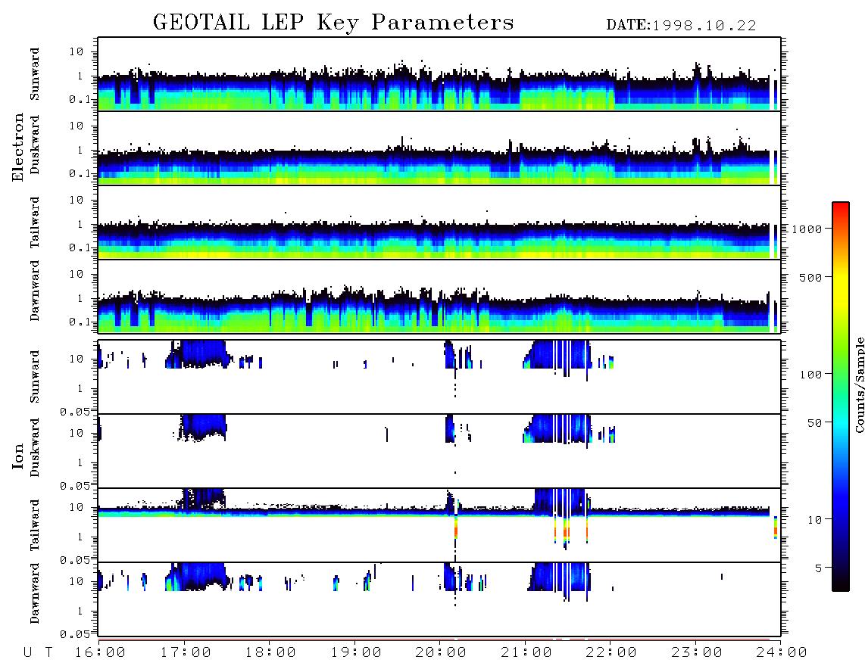Click the Ion Duskward panel label
Viewport: 865px width, 666px height.
pyautogui.click(x=35, y=448)
